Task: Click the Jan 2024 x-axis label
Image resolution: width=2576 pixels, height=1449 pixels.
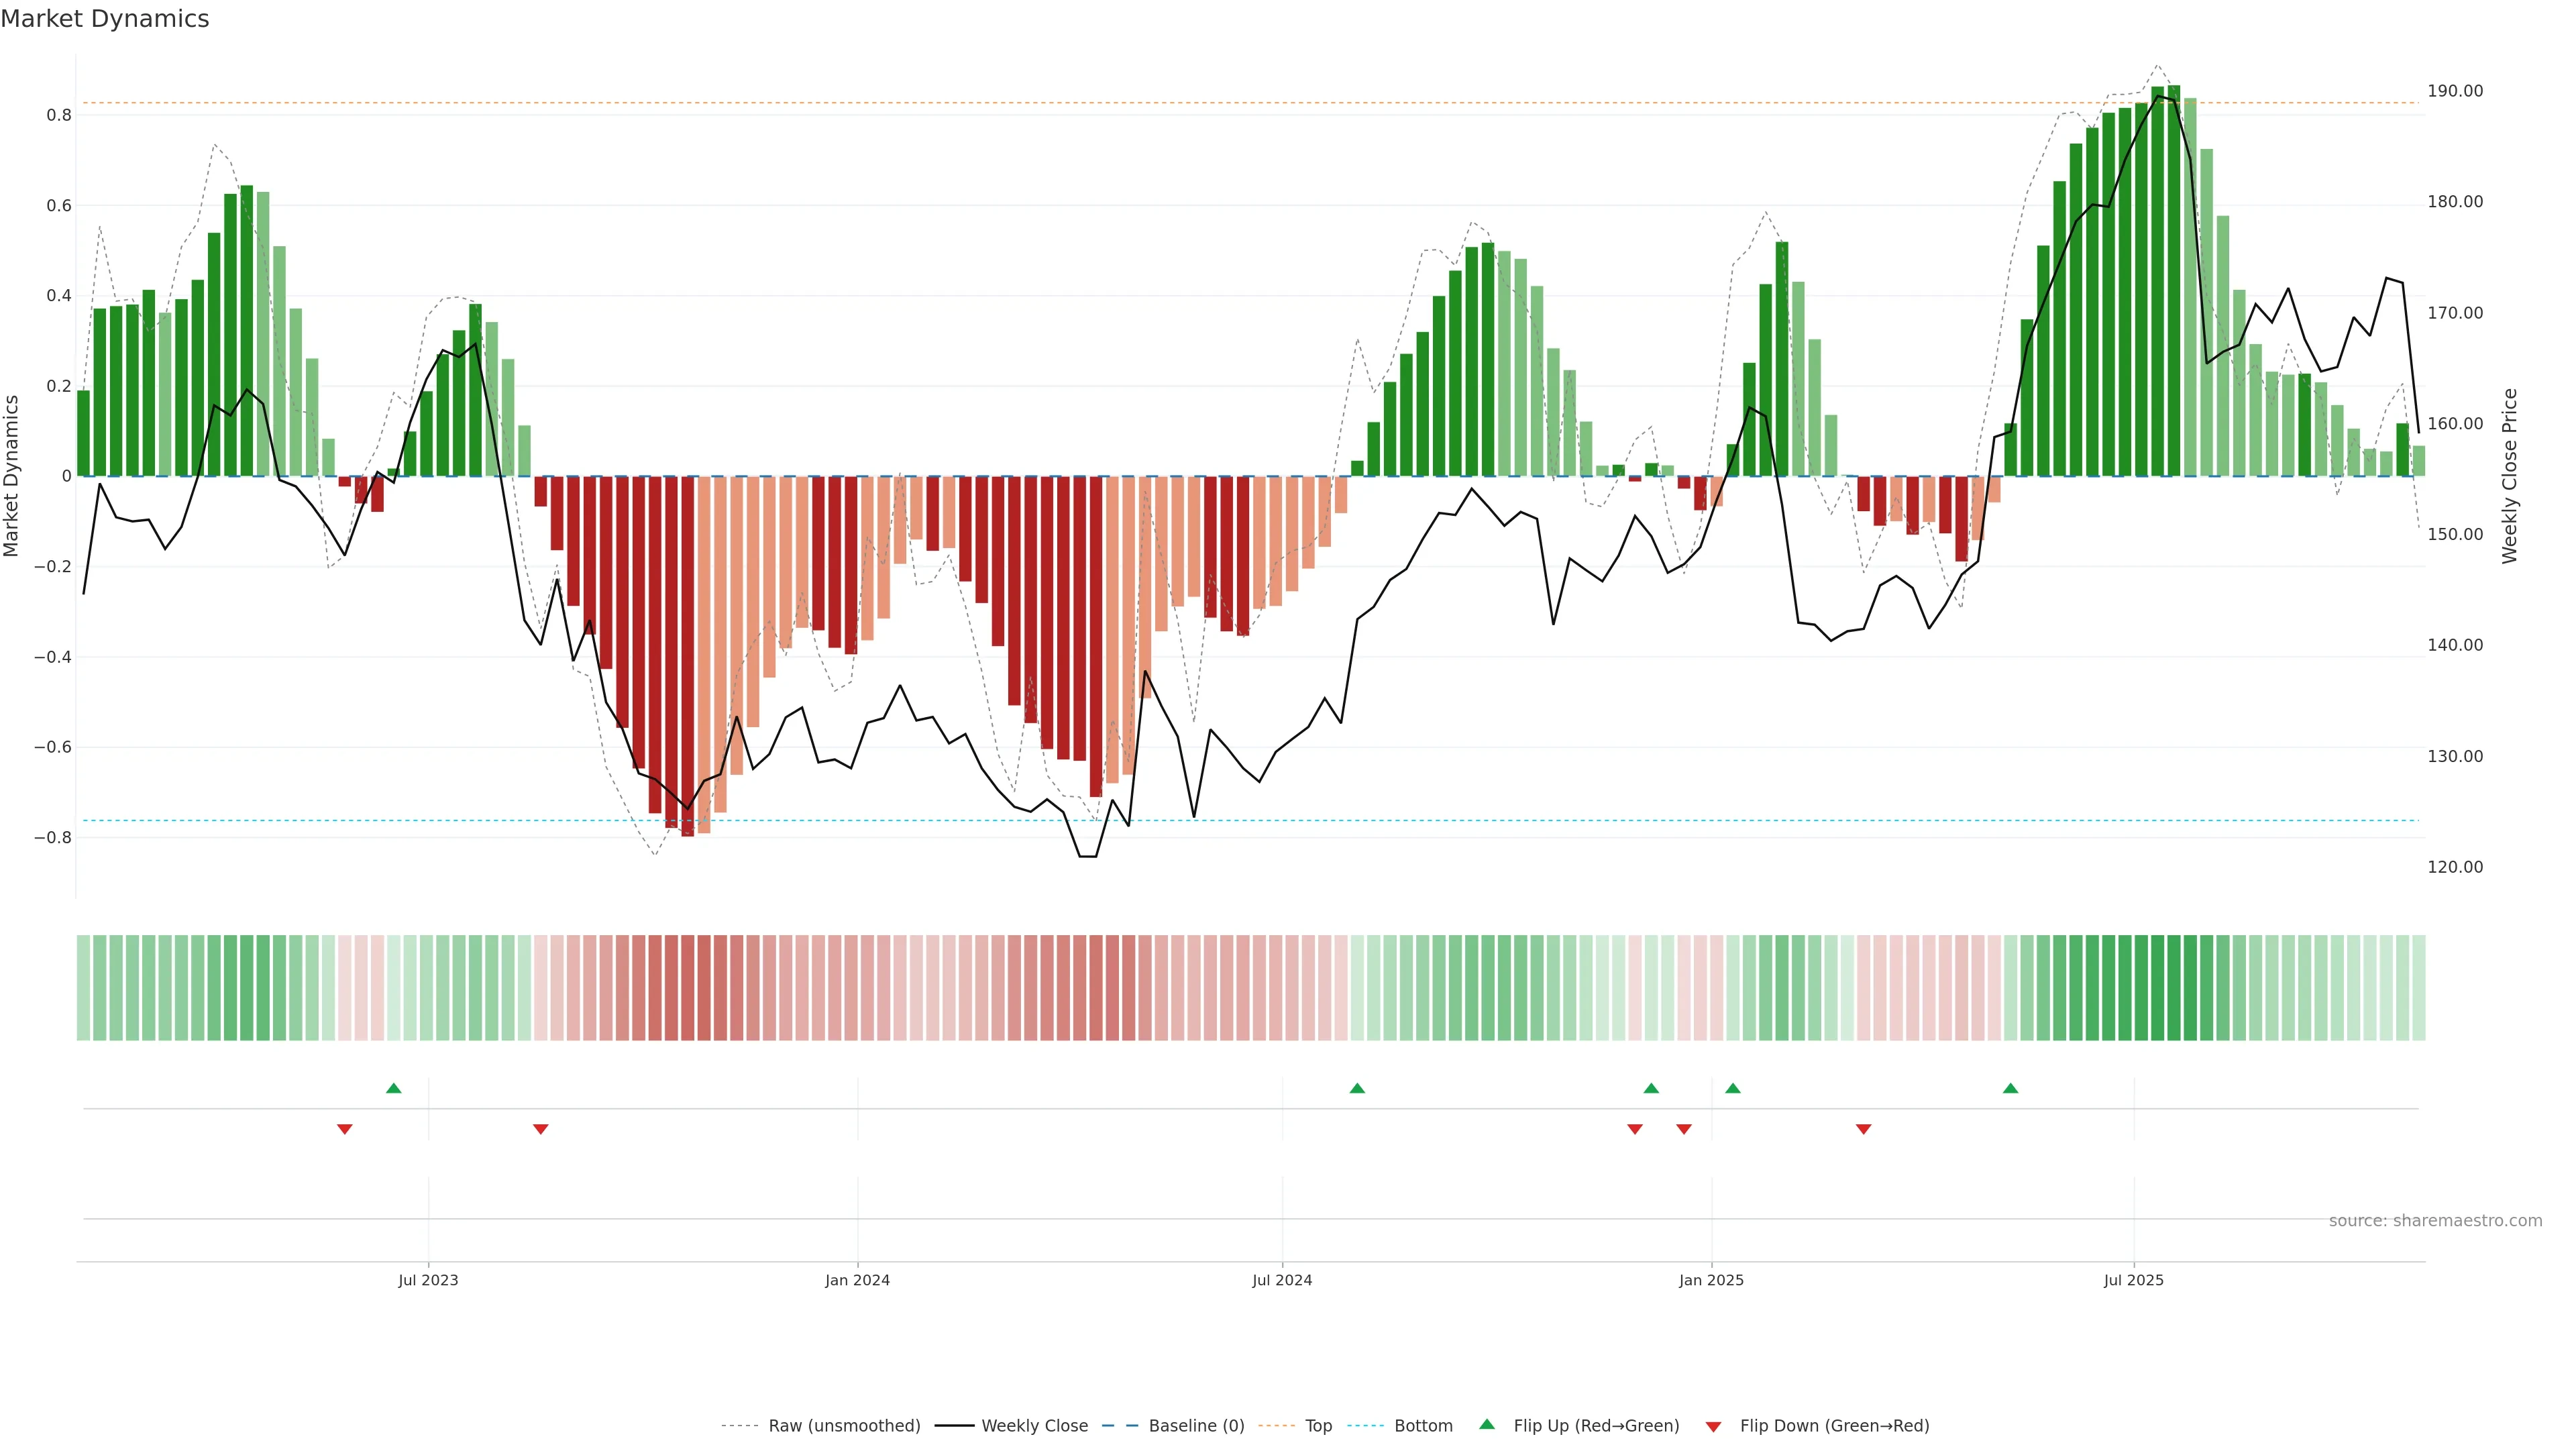Action: tap(857, 1280)
